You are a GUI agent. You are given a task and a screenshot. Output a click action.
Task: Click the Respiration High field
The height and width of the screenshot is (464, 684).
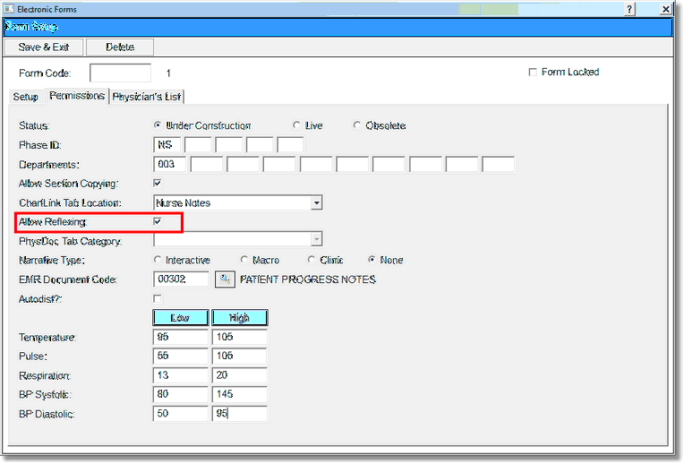pos(239,375)
